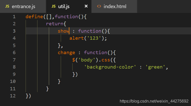Click line number 2 in gutter
Image resolution: width=191 pixels, height=106 pixels.
pos(14,24)
